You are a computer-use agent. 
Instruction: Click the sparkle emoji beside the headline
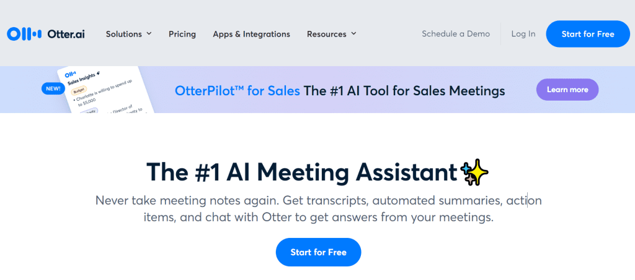click(x=476, y=173)
